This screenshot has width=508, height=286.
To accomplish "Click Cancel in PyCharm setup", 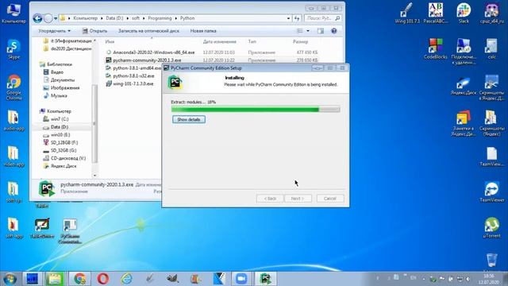I will (330, 199).
